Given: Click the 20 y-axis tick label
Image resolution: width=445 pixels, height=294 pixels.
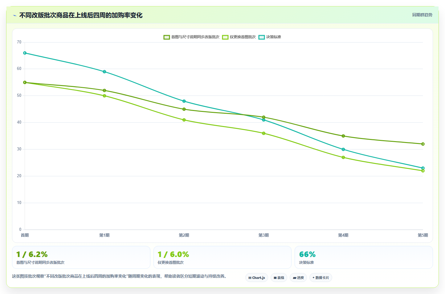Looking at the screenshot, I should pos(19,176).
